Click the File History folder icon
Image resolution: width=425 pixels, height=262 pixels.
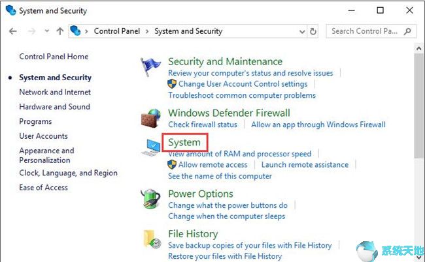coord(152,239)
